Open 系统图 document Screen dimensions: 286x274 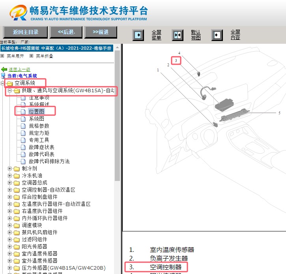(x=36, y=119)
